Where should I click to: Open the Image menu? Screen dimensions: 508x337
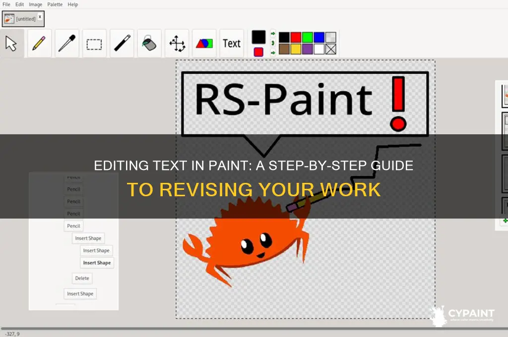(x=35, y=4)
